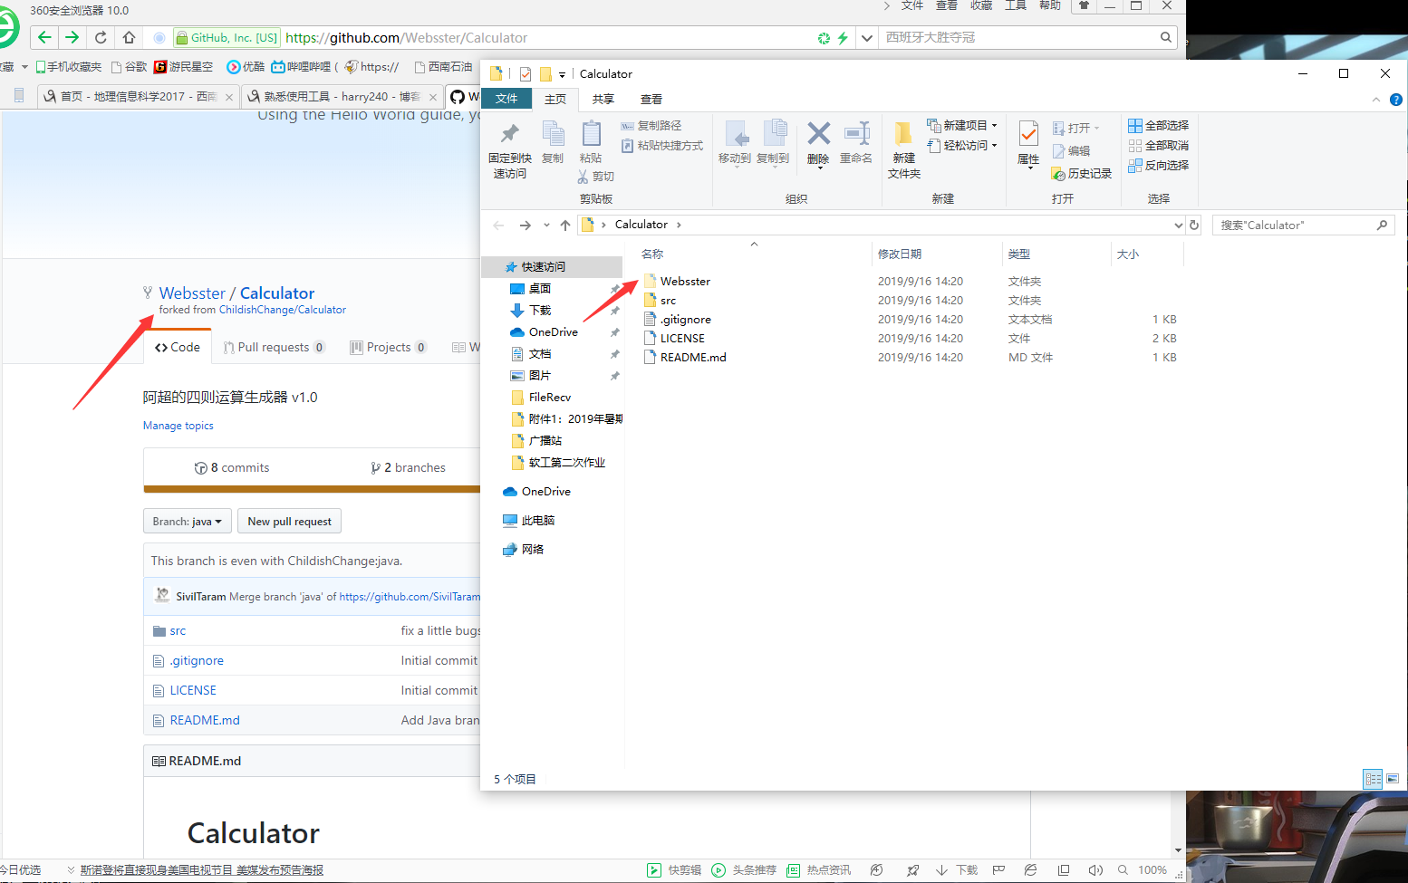Open browser address bar dropdown arrow
Viewport: 1408px width, 883px height.
(867, 37)
